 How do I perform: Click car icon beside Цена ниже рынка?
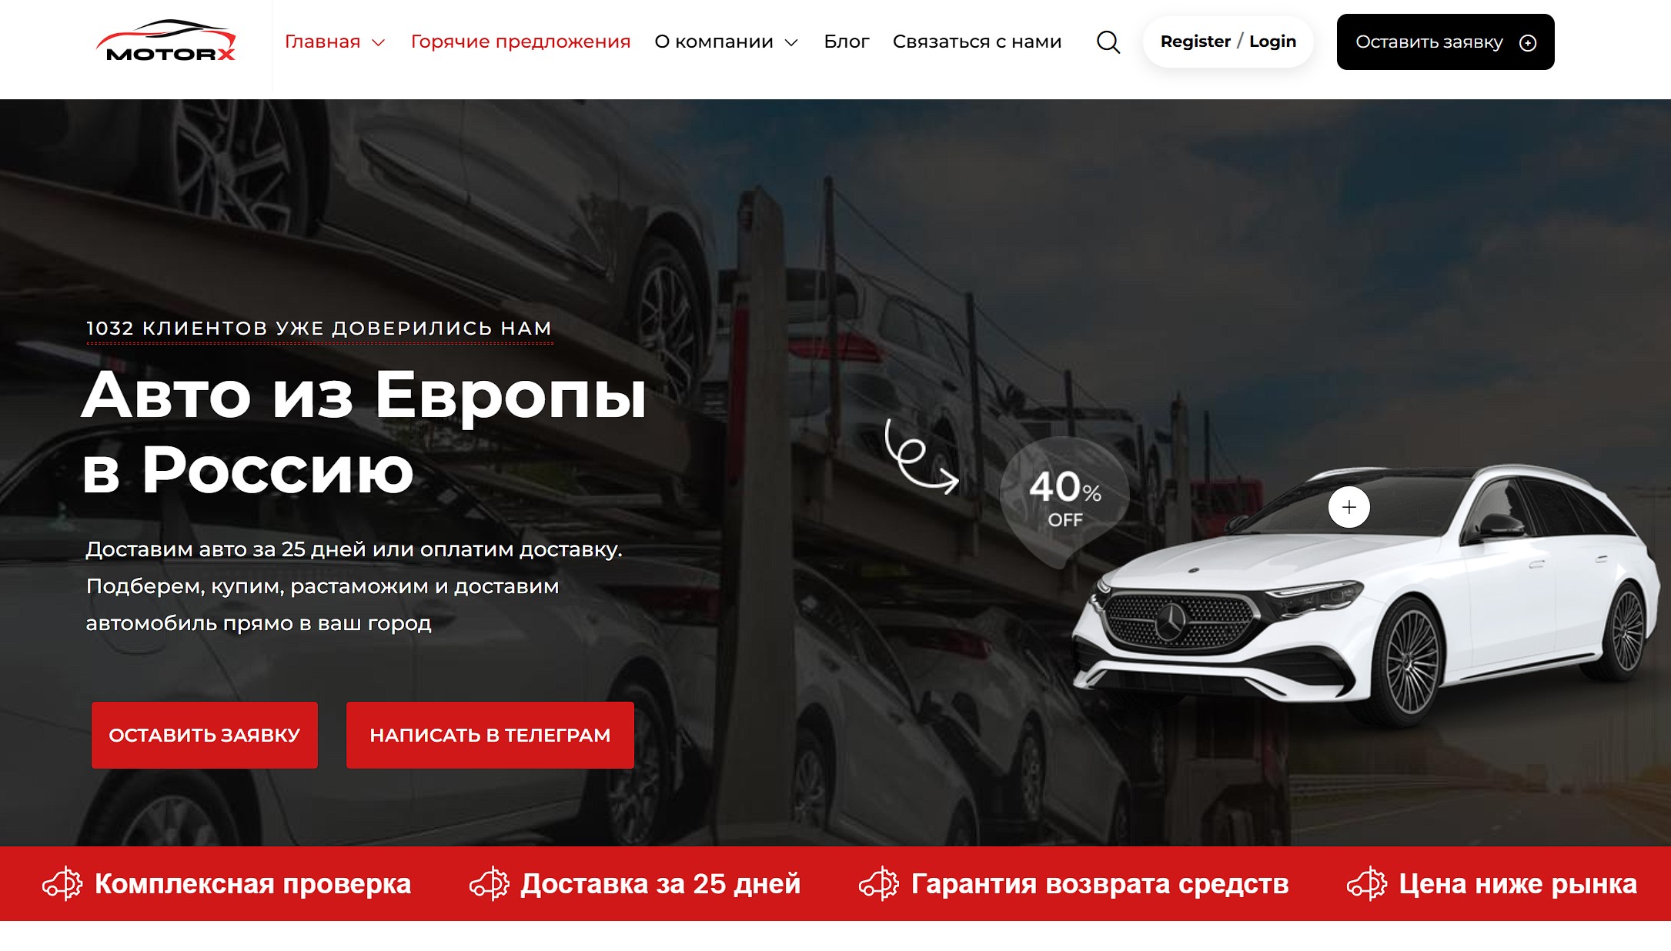point(1367,883)
